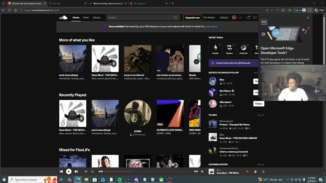Open the next-up queue icon

click(x=263, y=172)
